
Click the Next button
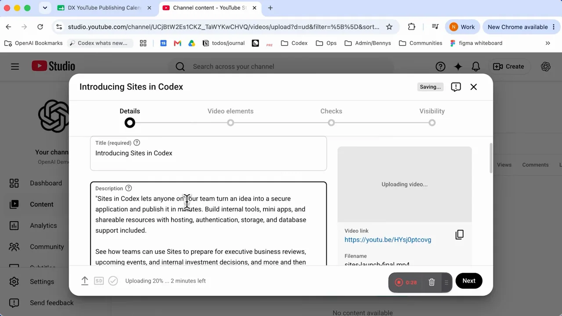point(469,281)
